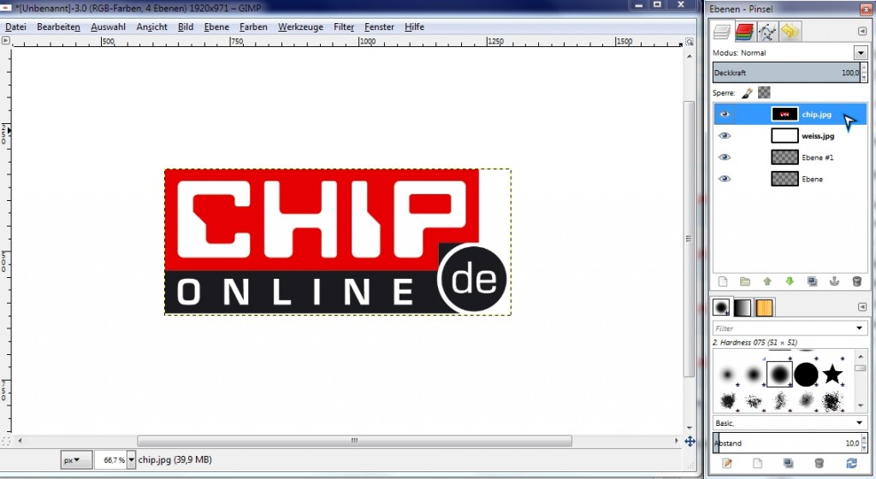
Task: Open the Filter menu
Action: [x=344, y=27]
